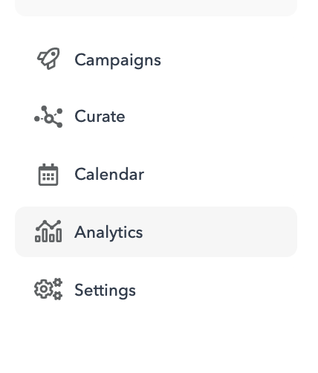Click the gray card at top edge
Viewport: 318px width, 373px height.
pos(156,7)
